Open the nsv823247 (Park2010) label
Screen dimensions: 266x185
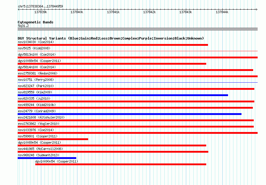click(x=36, y=86)
